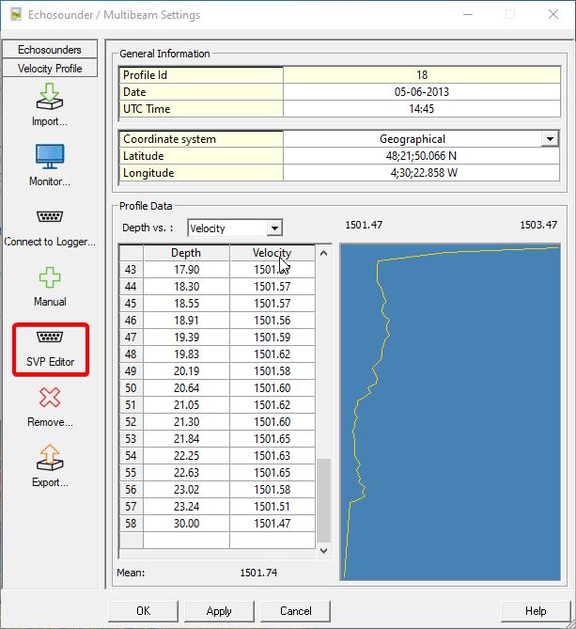
Task: Edit the Latitude value 48;21;50.066 N
Action: [421, 156]
